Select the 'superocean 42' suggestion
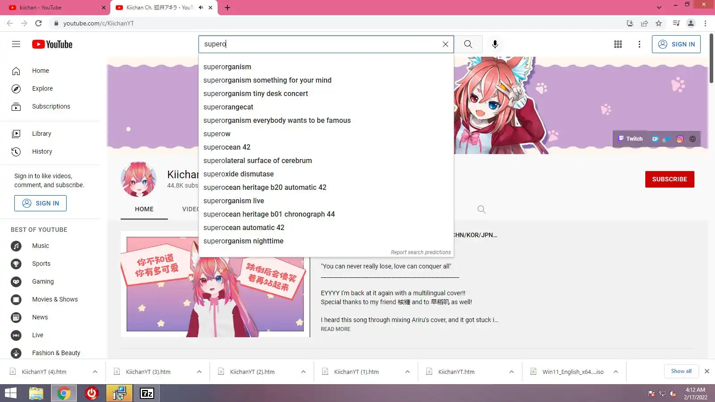 pyautogui.click(x=326, y=147)
